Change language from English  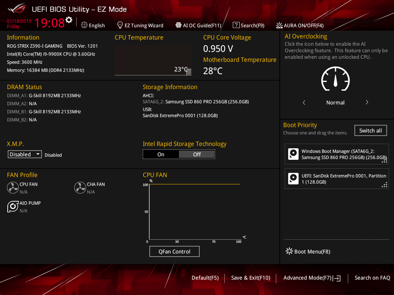93,25
